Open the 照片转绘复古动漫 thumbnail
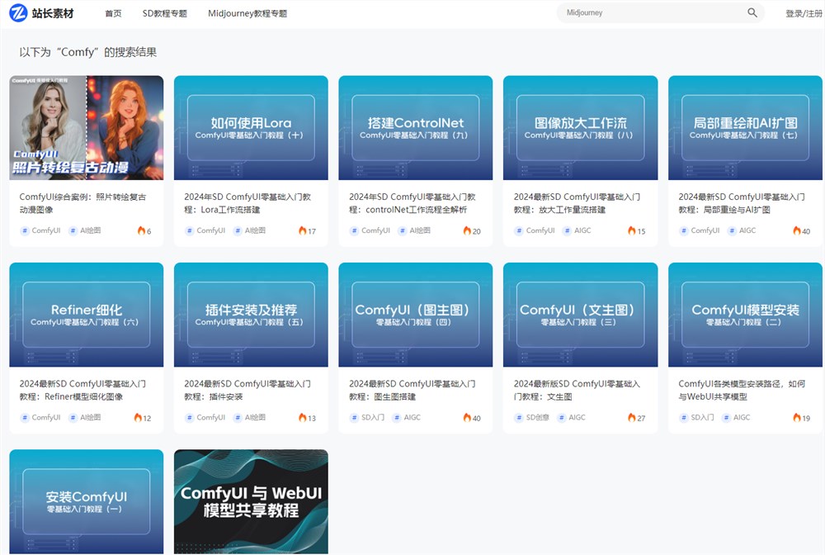 [x=87, y=128]
